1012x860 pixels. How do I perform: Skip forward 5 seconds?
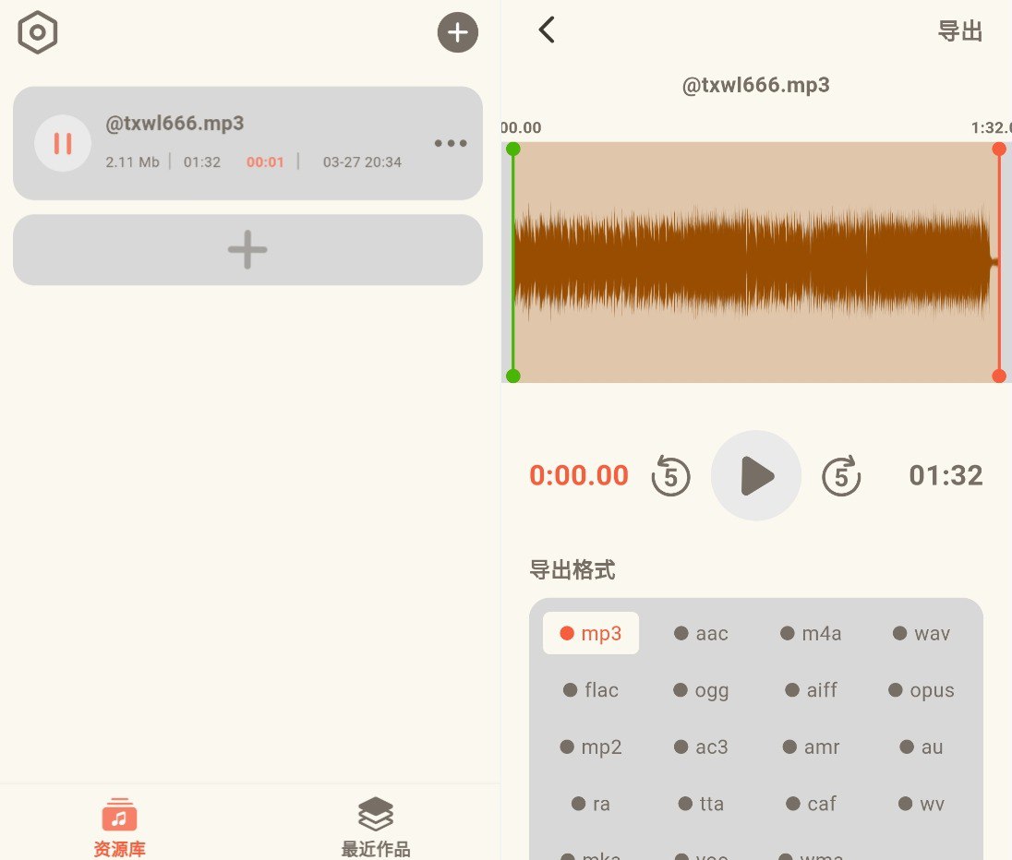coord(841,476)
